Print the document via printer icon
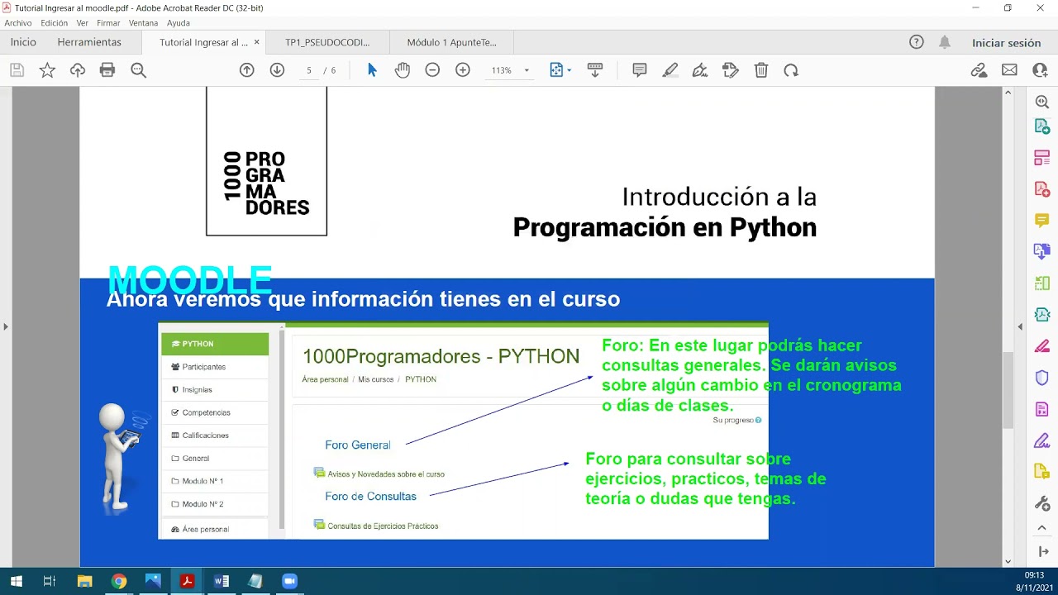 [x=107, y=70]
